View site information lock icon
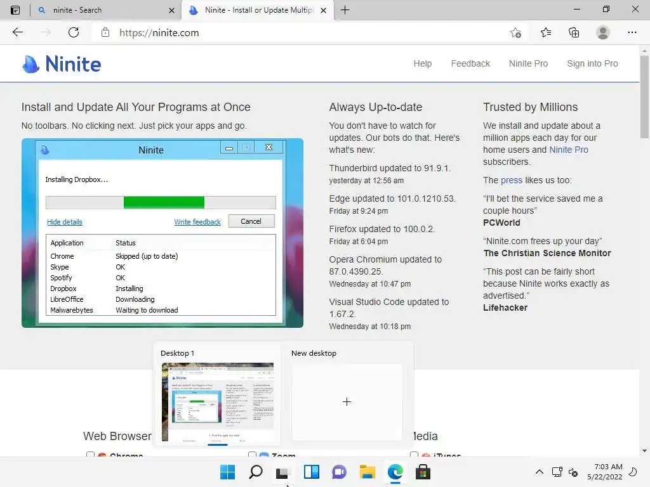650x487 pixels. 105,32
